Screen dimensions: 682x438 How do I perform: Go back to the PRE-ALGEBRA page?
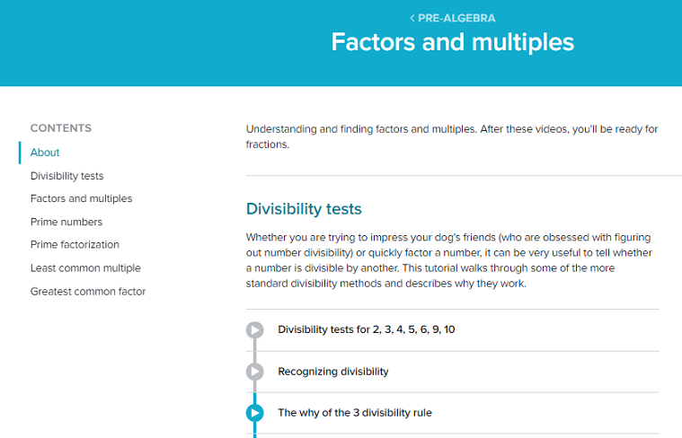point(456,18)
